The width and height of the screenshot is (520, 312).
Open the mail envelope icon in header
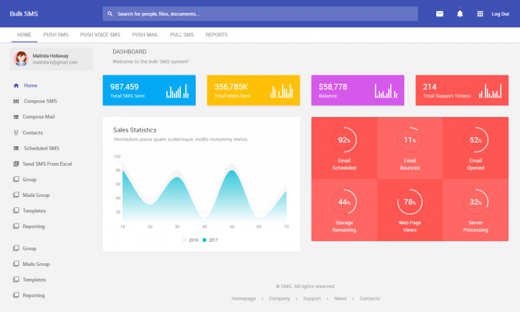coord(439,14)
